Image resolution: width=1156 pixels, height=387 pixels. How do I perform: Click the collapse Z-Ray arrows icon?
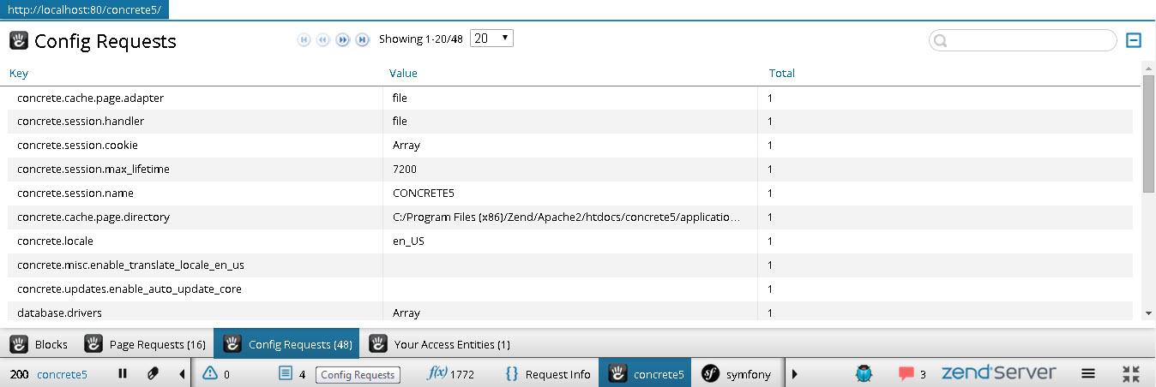(x=1131, y=374)
